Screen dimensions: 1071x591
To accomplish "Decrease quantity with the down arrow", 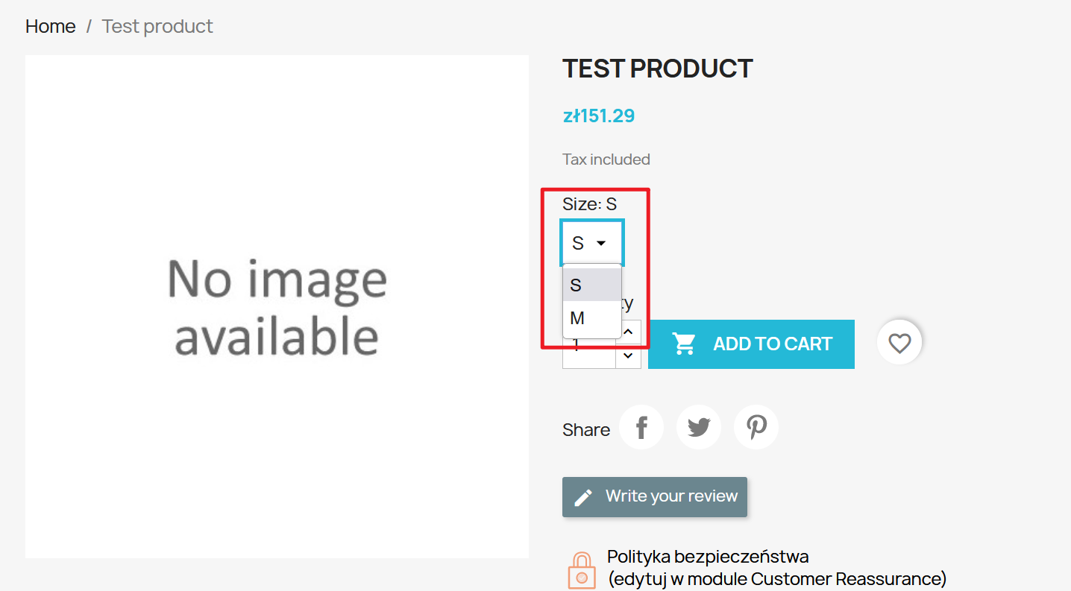I will pos(629,356).
